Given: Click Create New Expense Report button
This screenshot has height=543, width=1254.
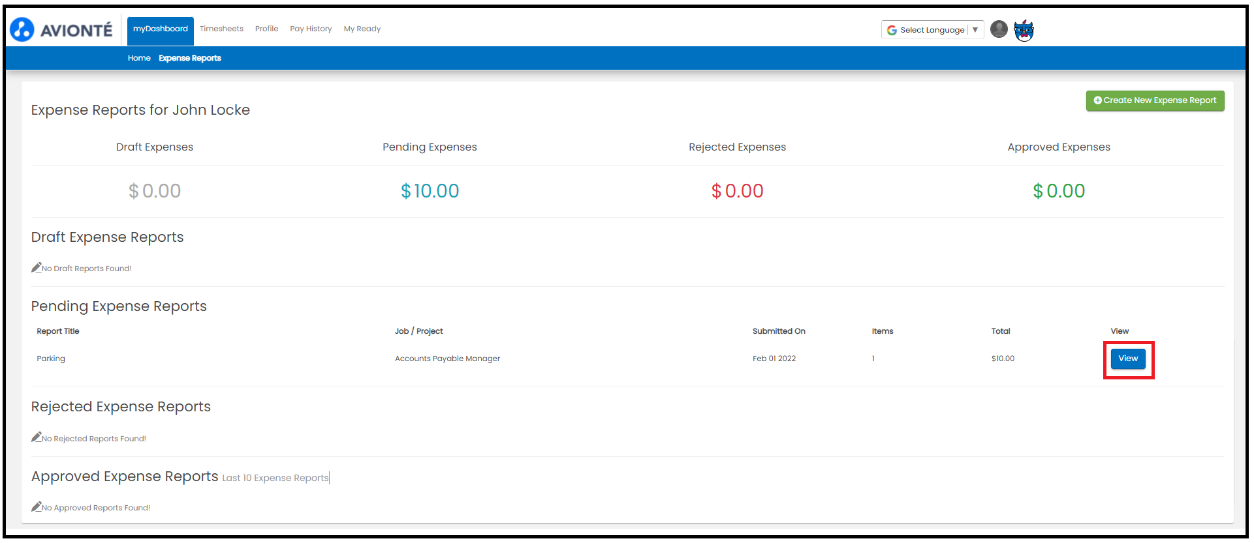Looking at the screenshot, I should [1155, 100].
